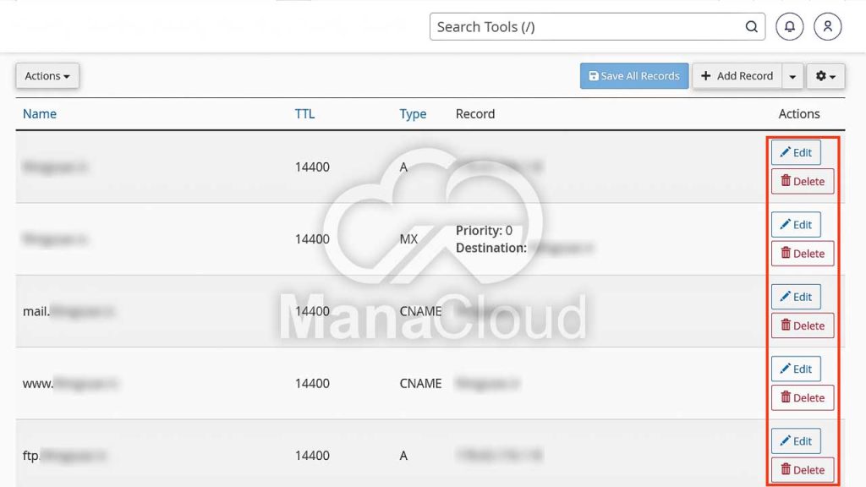Edit the first A record

click(795, 153)
